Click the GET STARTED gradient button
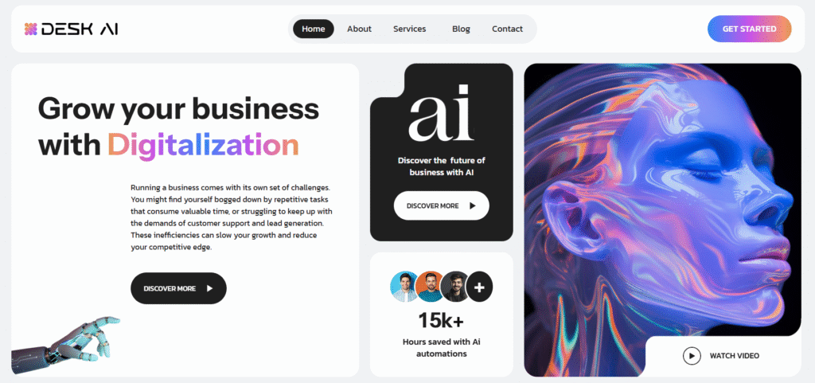This screenshot has width=815, height=383. (x=750, y=29)
